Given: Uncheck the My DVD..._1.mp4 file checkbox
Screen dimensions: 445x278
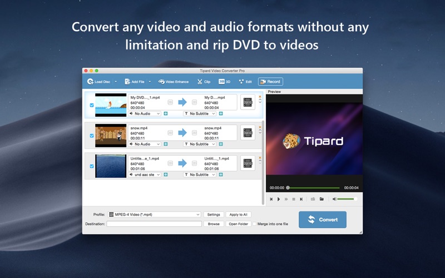Looking at the screenshot, I should [92, 105].
